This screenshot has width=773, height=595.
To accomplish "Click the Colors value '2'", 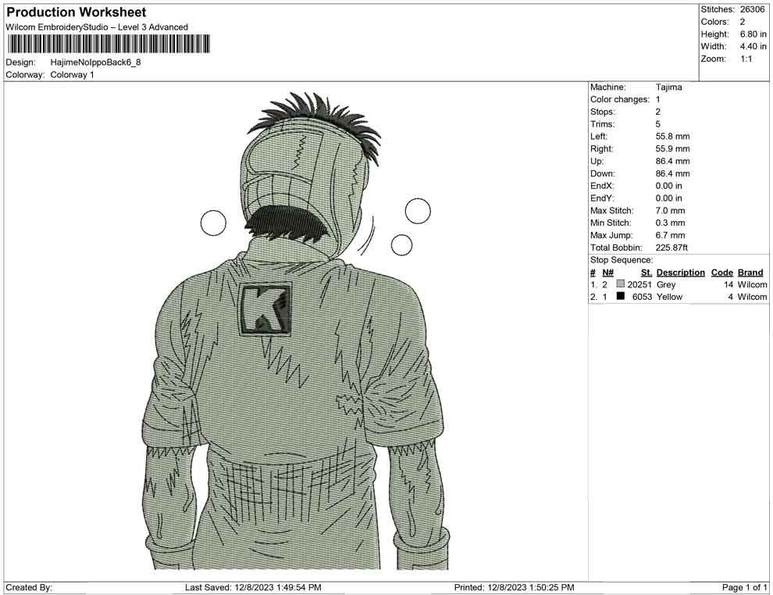I will [743, 22].
